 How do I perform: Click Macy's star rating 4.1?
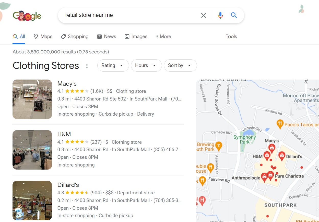(x=73, y=91)
